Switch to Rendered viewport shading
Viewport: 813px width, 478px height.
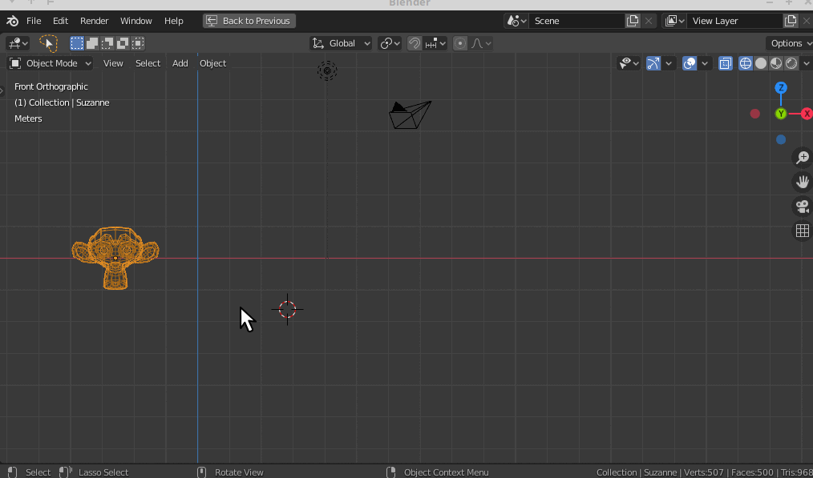(x=791, y=62)
